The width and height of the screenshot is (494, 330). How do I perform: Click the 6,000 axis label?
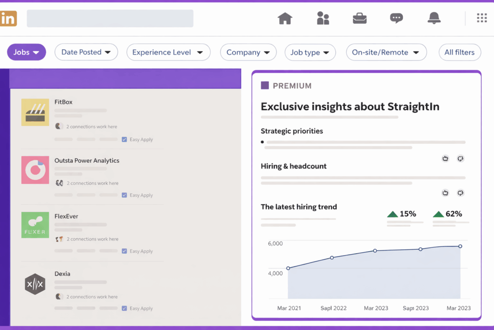pos(275,243)
